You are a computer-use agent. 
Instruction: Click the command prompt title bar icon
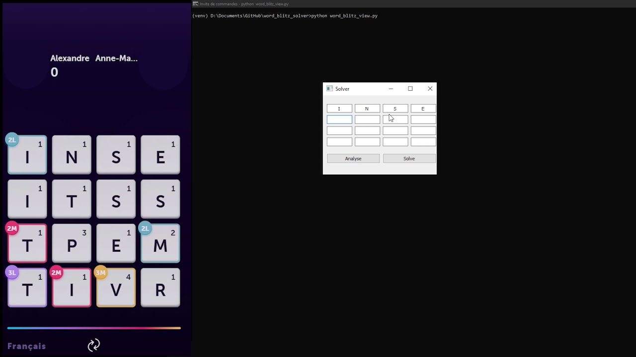(195, 3)
